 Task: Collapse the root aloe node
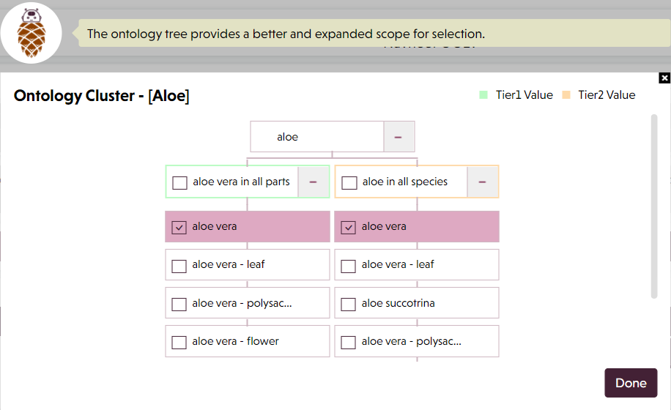point(398,137)
